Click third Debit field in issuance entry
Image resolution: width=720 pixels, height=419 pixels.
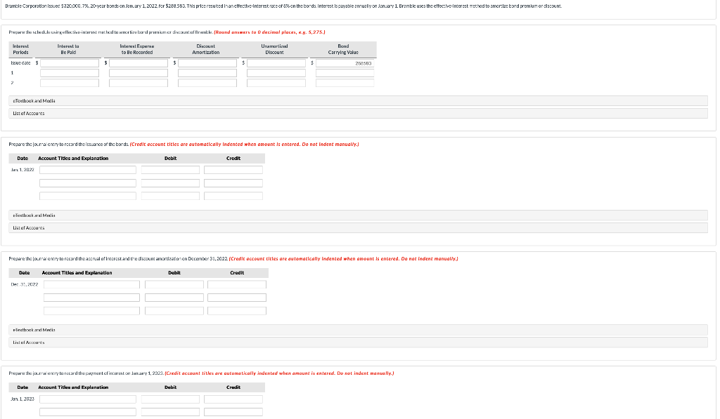point(170,197)
